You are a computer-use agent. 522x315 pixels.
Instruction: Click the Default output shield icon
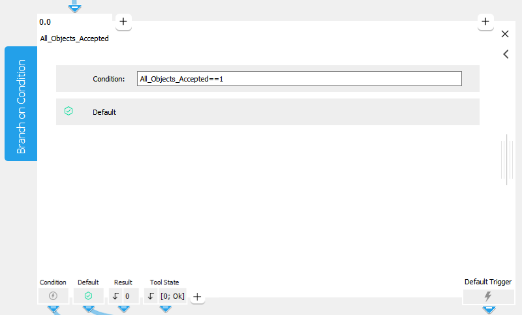pyautogui.click(x=89, y=296)
